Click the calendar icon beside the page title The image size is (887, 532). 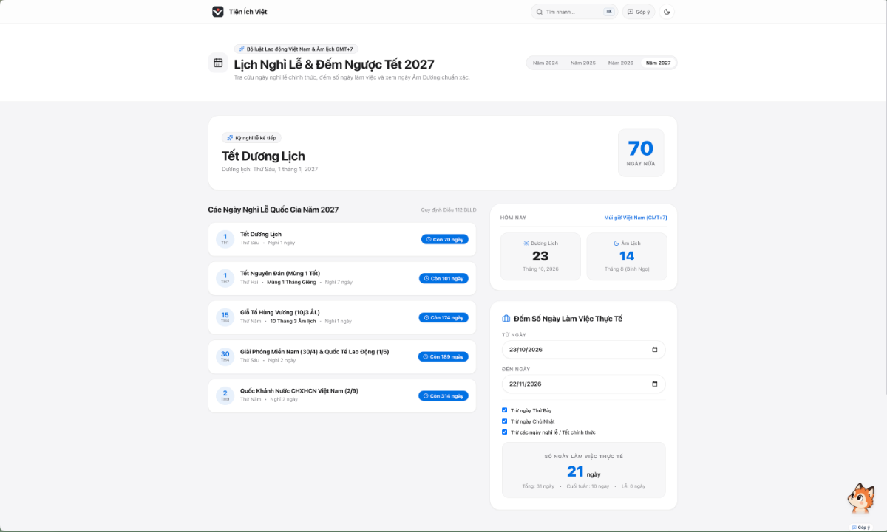[x=218, y=63]
